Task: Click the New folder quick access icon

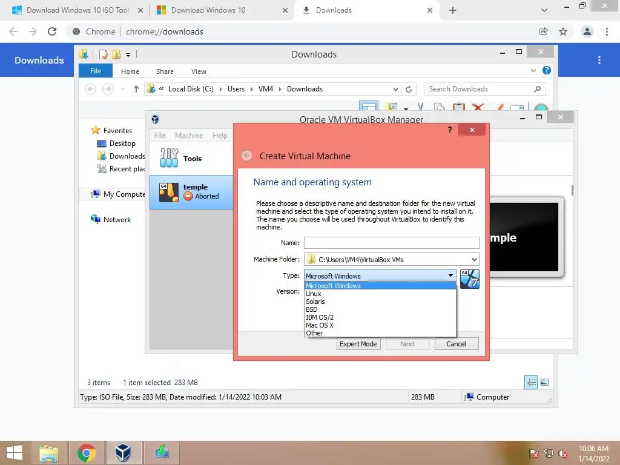Action: [x=116, y=54]
